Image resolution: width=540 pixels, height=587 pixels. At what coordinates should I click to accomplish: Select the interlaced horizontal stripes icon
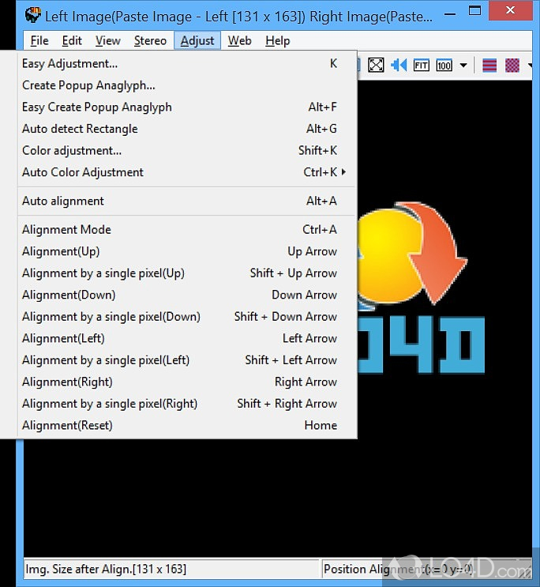[489, 66]
